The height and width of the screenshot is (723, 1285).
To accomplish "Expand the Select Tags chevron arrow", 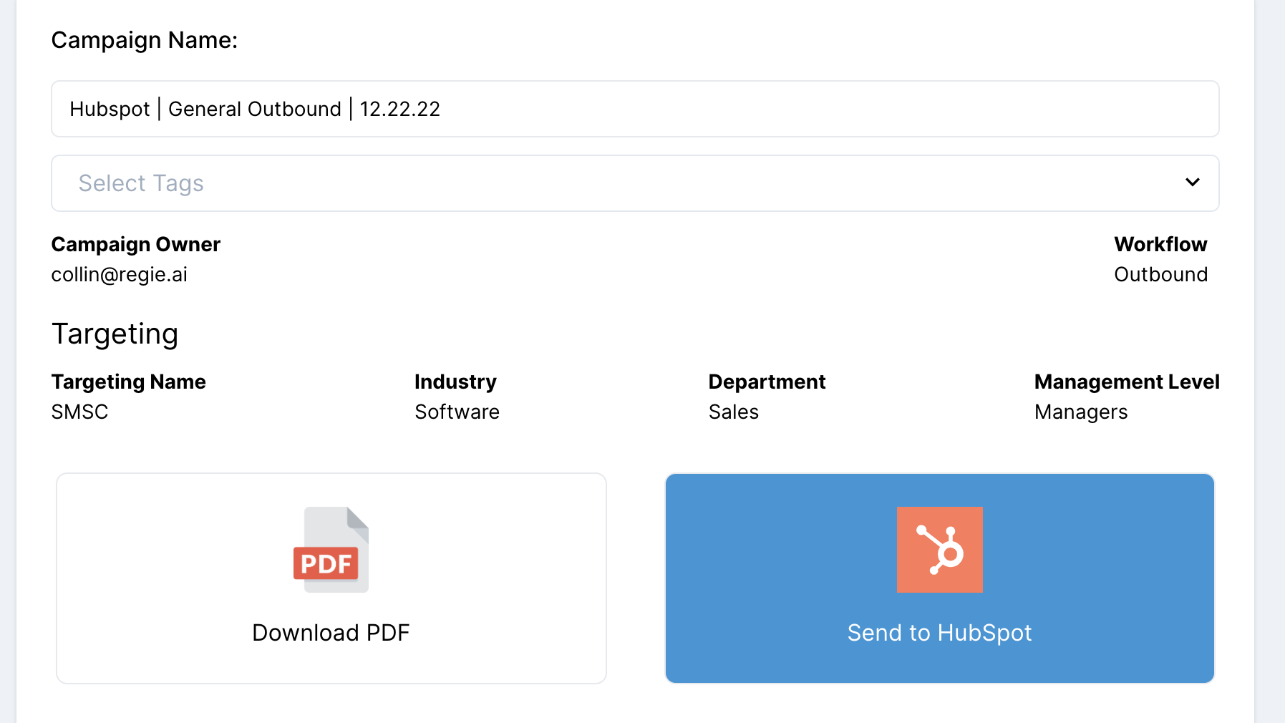I will click(1192, 183).
